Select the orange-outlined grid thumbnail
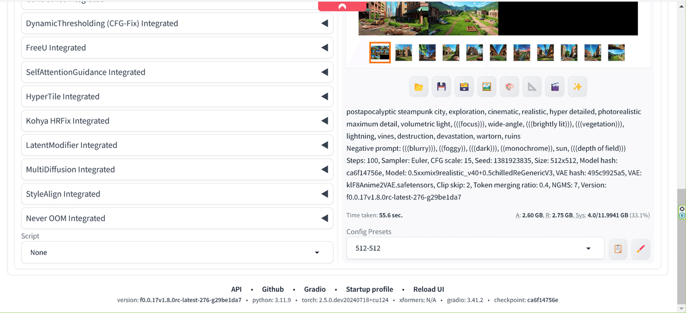686x313 pixels. tap(380, 53)
